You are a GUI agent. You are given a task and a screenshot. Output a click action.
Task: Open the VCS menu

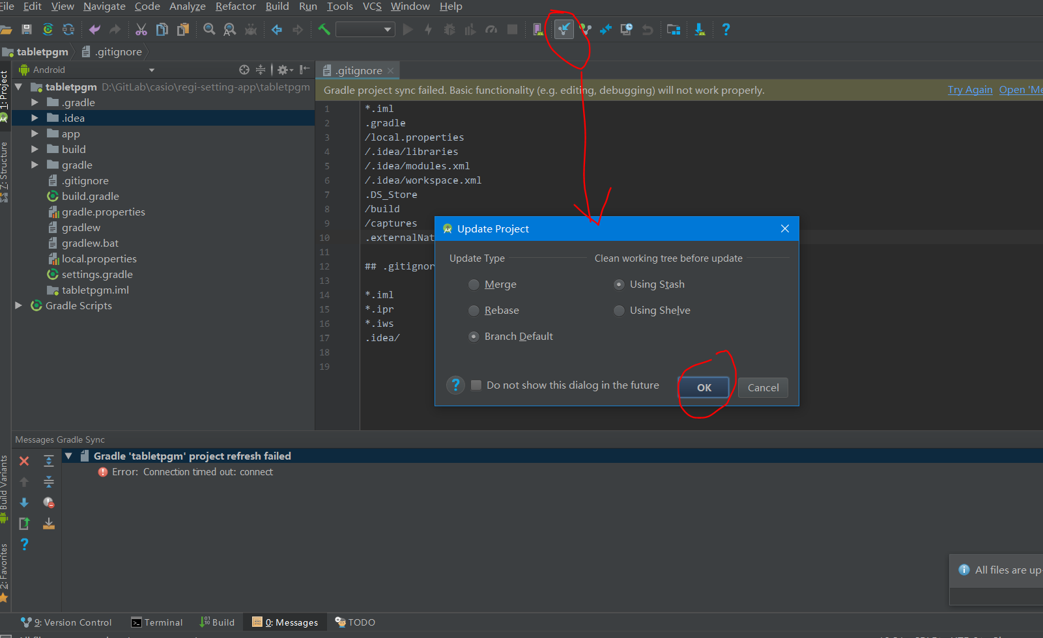372,7
